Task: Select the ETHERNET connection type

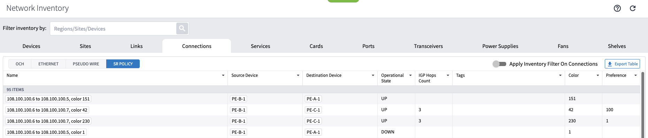Action: point(48,64)
